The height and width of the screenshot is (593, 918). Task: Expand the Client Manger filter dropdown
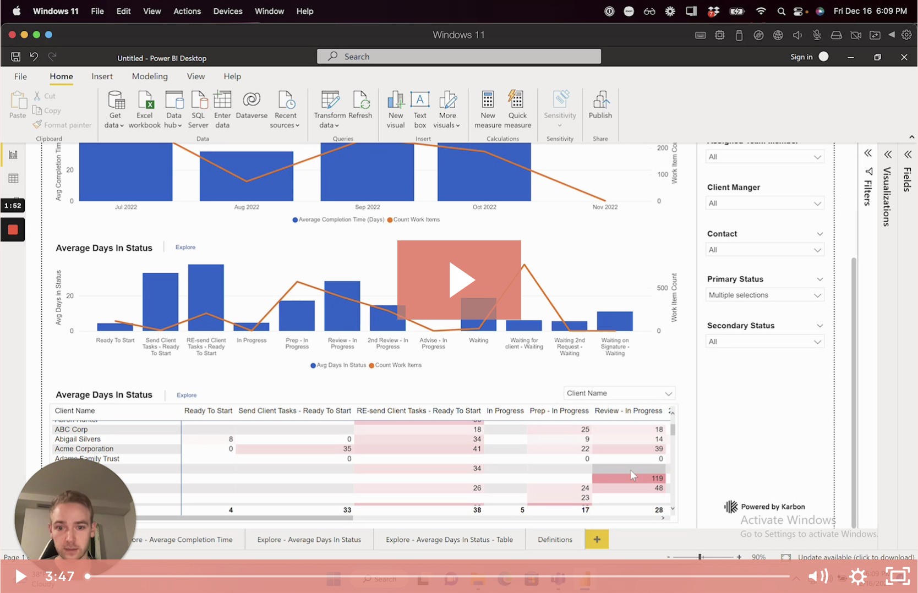click(x=764, y=202)
